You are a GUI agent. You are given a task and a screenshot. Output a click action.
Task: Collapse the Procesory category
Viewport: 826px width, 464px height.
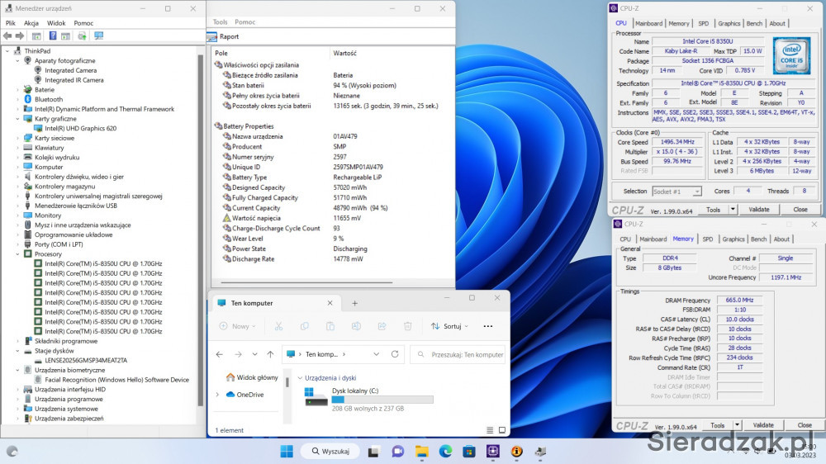[17, 253]
